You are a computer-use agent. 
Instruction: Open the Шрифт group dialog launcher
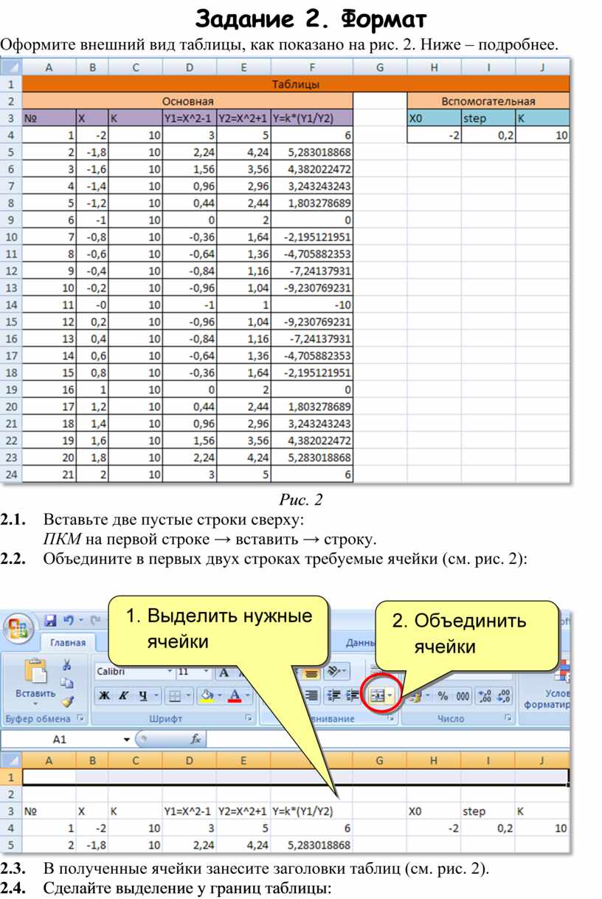point(248,718)
